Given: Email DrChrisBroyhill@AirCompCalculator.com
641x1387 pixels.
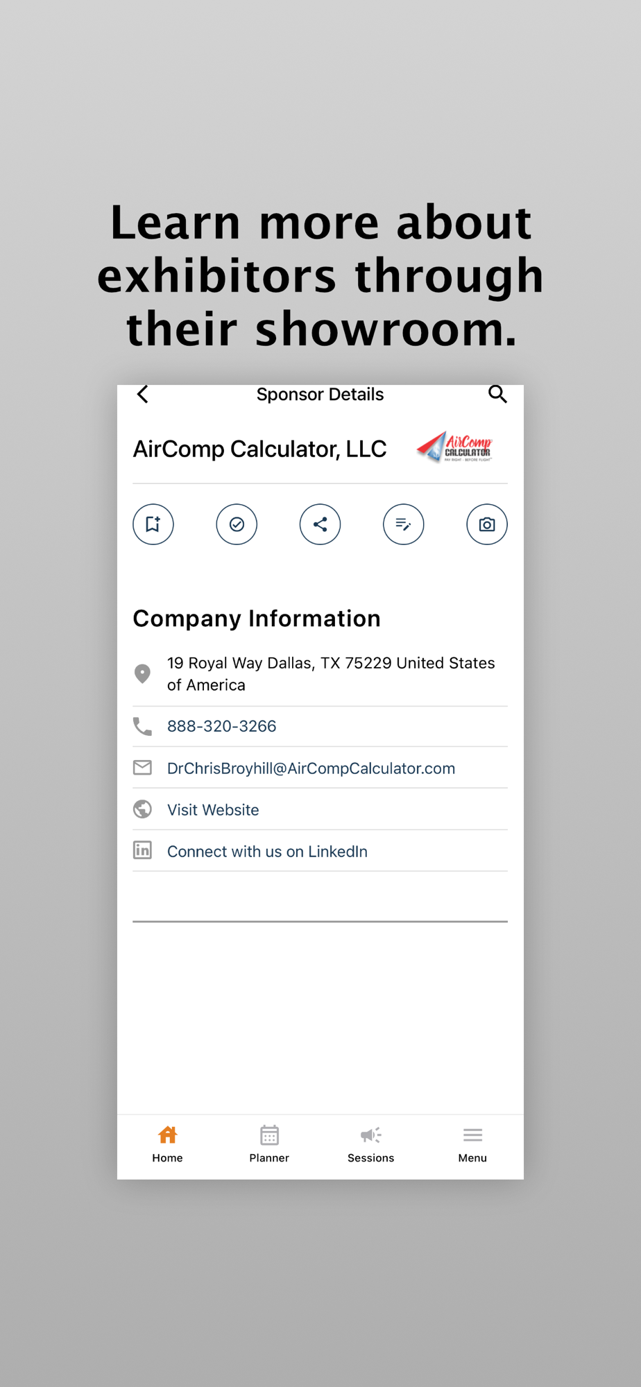Looking at the screenshot, I should (x=311, y=768).
